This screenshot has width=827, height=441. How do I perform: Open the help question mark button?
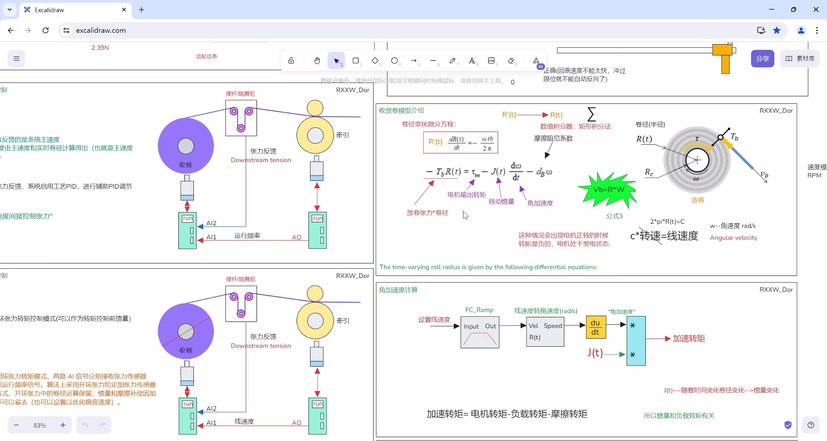tap(811, 425)
